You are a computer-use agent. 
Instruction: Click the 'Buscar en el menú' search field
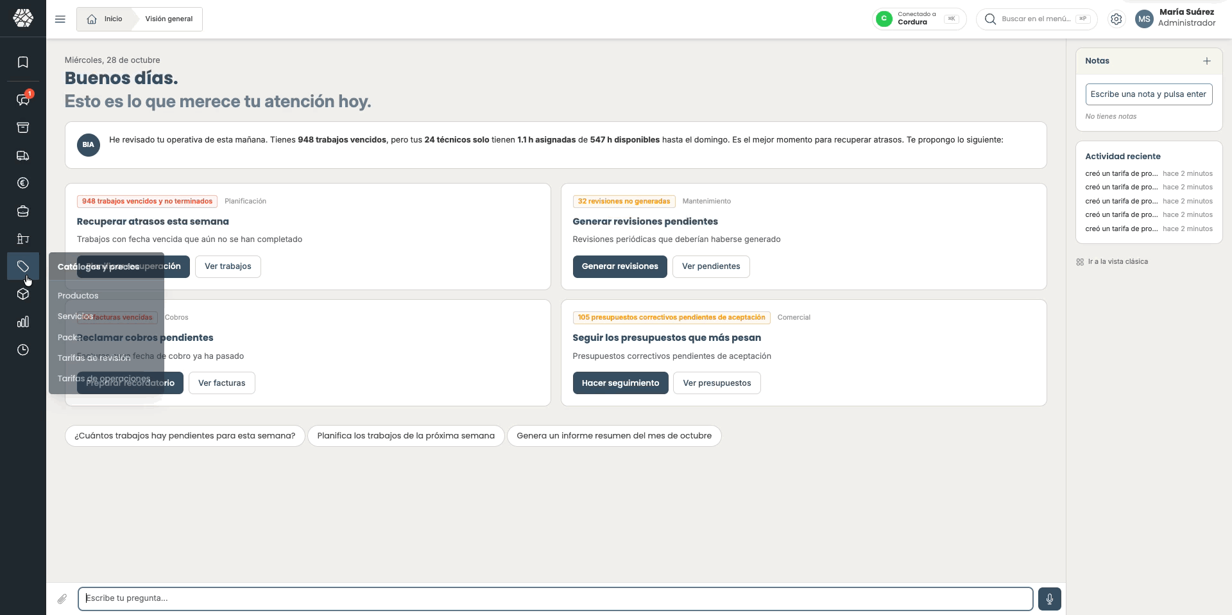(1037, 19)
